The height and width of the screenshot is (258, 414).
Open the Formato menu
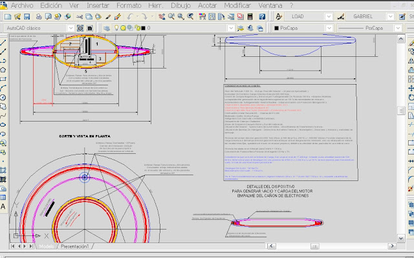129,5
